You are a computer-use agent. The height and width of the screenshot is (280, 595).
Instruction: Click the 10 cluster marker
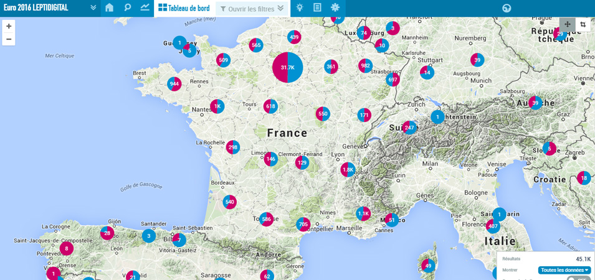(x=382, y=45)
